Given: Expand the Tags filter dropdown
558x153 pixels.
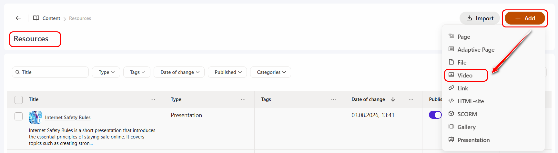Looking at the screenshot, I should (137, 72).
